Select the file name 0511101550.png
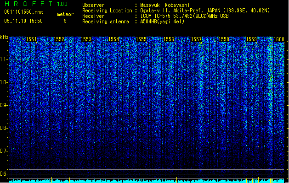The width and height of the screenshot is (289, 183). tap(23, 12)
